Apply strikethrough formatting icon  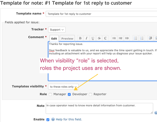click(99, 38)
